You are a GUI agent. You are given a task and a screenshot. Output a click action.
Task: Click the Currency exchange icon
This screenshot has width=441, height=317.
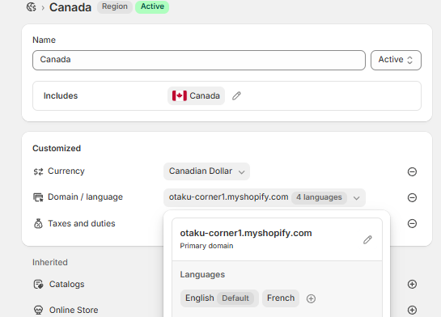coord(38,171)
